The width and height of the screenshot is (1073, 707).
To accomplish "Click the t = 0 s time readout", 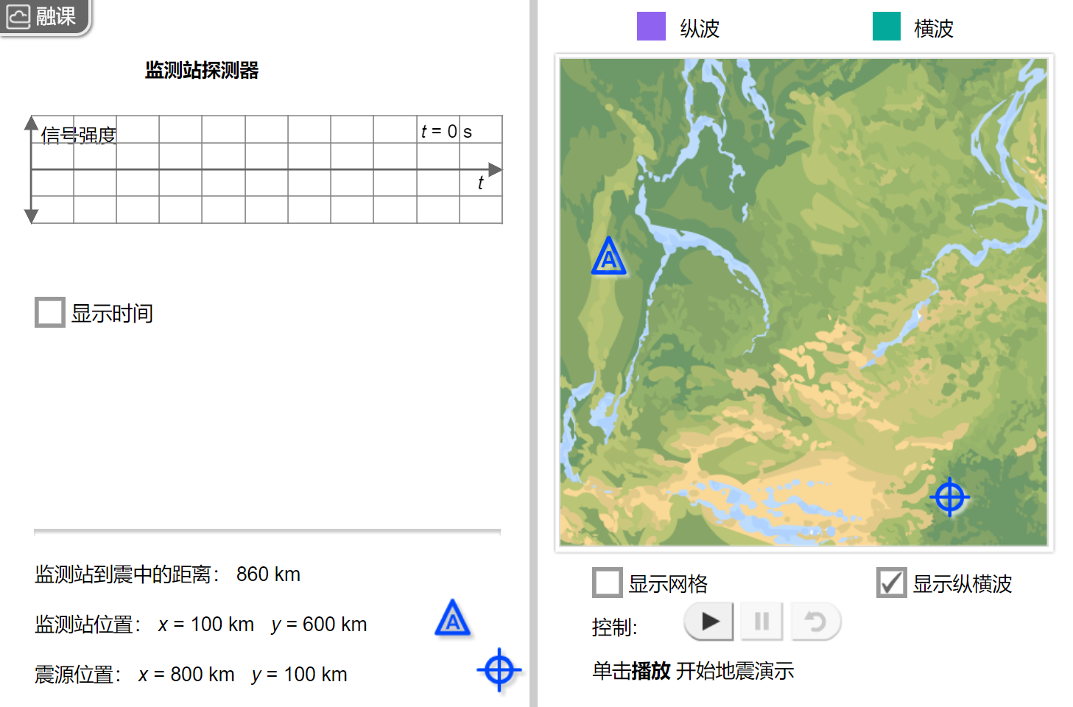I will (446, 132).
